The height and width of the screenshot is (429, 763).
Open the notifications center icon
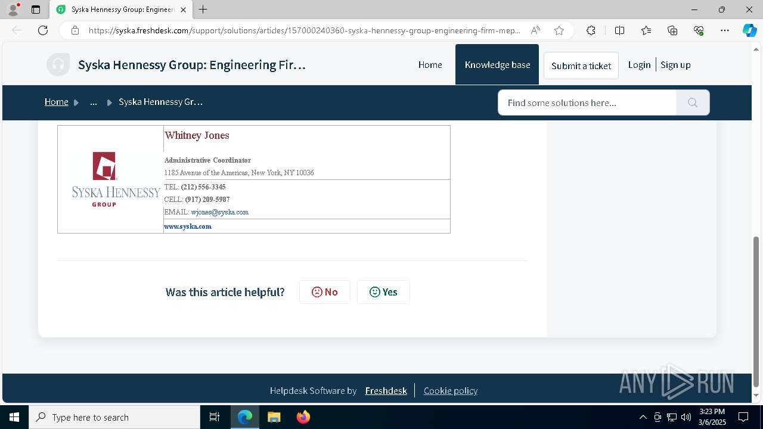pos(743,417)
